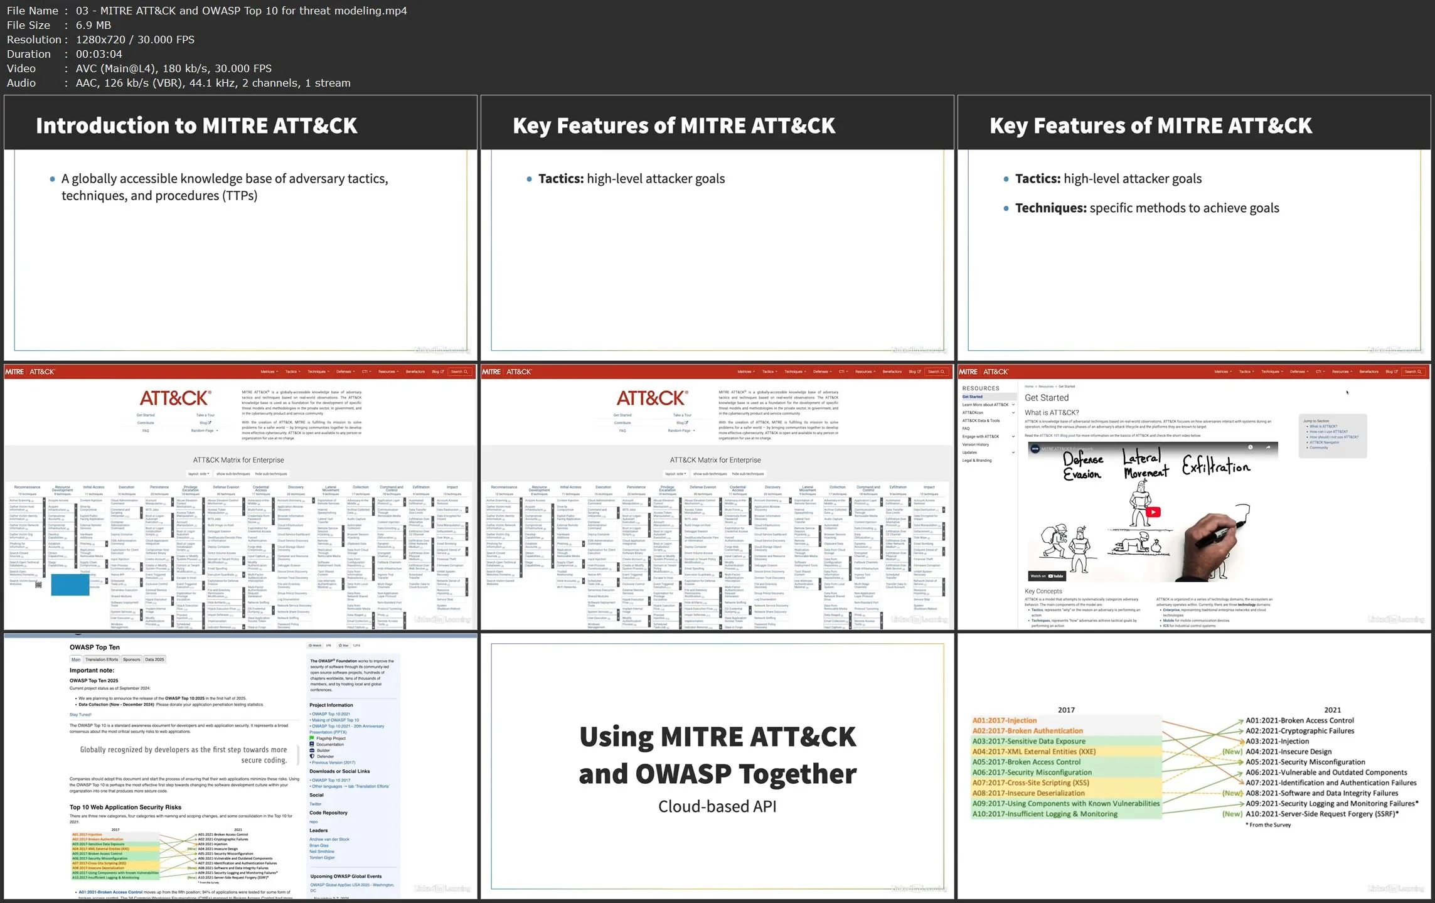Open Matrices dropdown in Get Started frame
1435x903 pixels.
point(1223,371)
